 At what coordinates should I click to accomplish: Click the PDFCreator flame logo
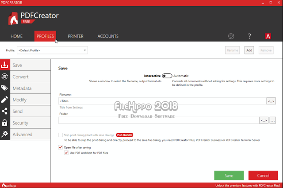pyautogui.click(x=13, y=19)
